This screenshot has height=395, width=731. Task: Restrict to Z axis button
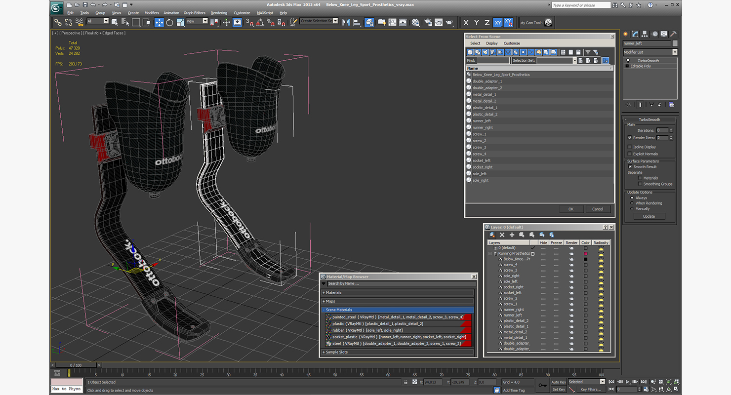[x=487, y=22]
